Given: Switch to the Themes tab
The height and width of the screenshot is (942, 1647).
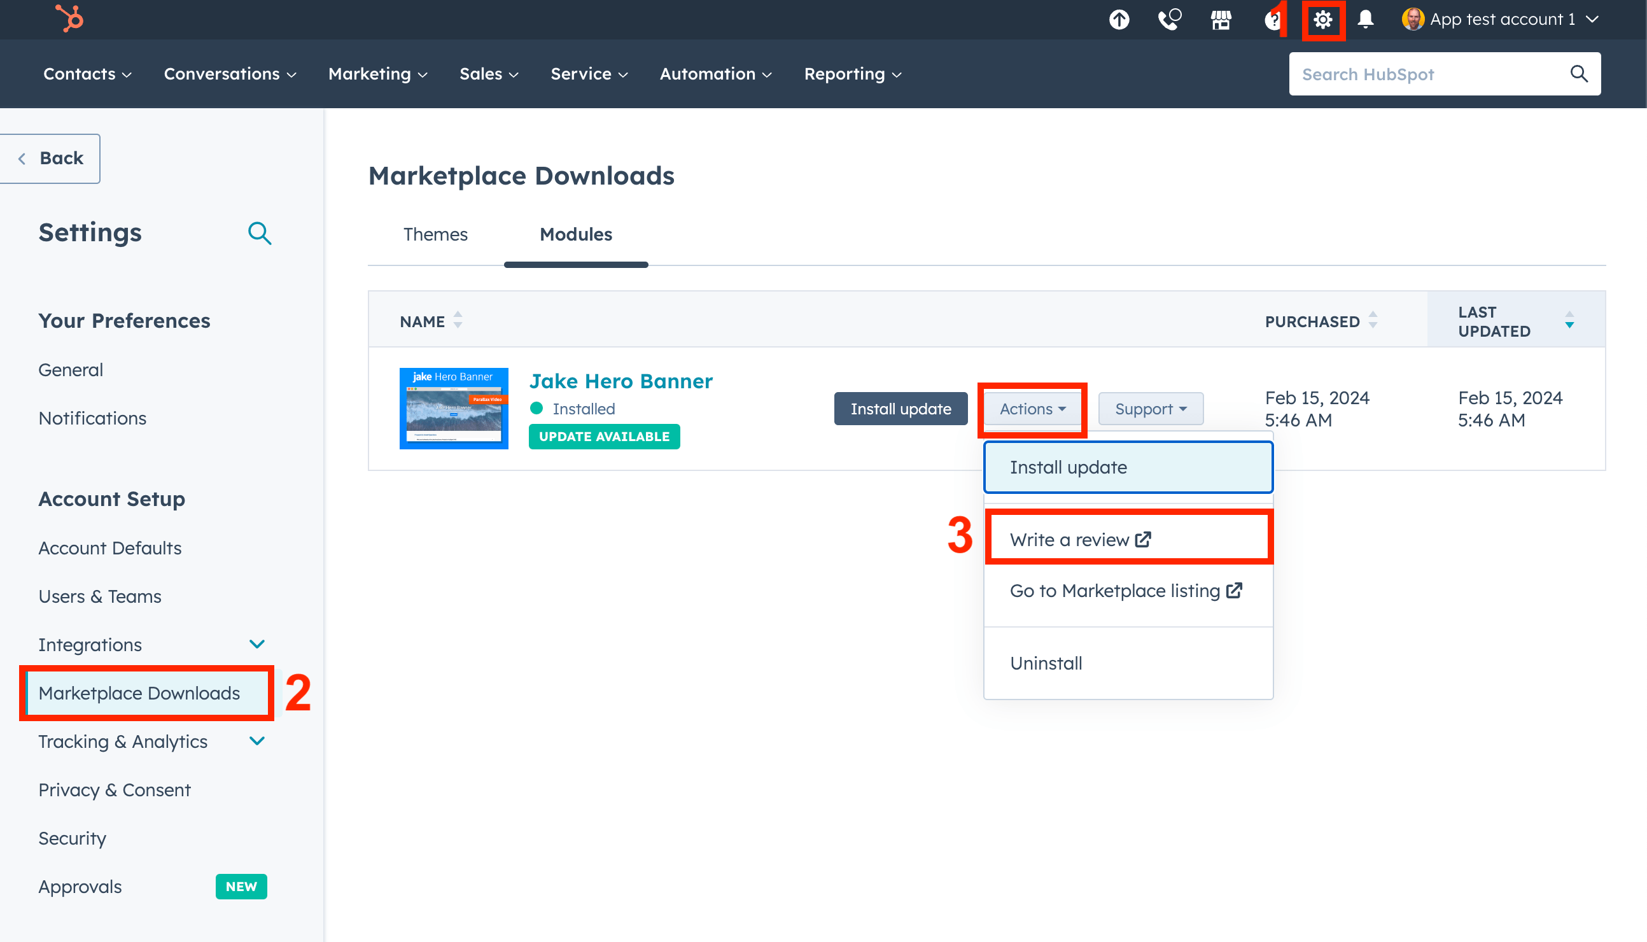Looking at the screenshot, I should click(x=435, y=234).
